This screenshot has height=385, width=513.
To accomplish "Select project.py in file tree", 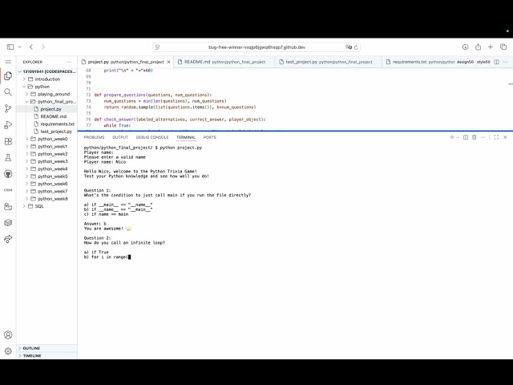I will click(x=46, y=109).
